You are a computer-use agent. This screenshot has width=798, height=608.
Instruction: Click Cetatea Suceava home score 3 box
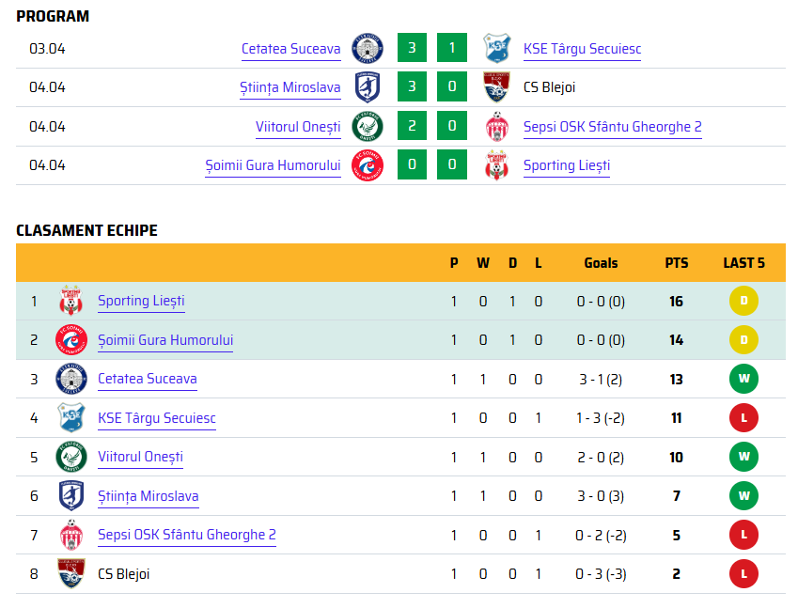click(x=412, y=48)
